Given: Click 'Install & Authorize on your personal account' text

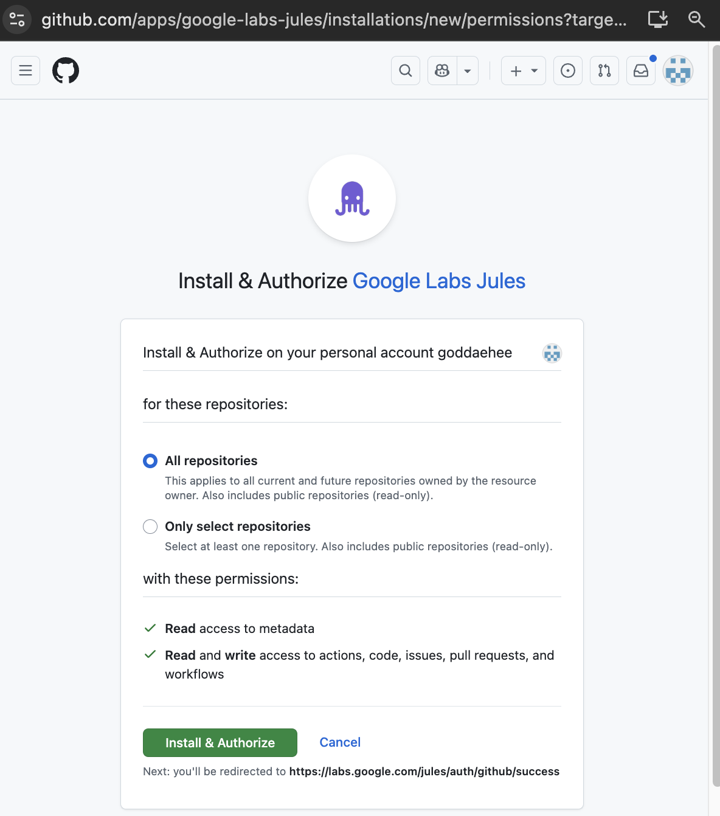Looking at the screenshot, I should click(x=327, y=353).
